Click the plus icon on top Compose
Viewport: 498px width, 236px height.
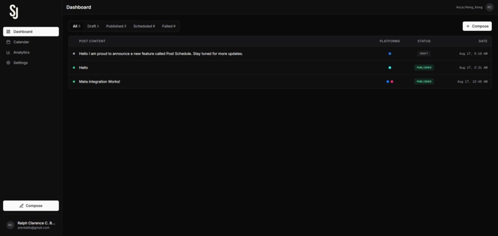[468, 27]
